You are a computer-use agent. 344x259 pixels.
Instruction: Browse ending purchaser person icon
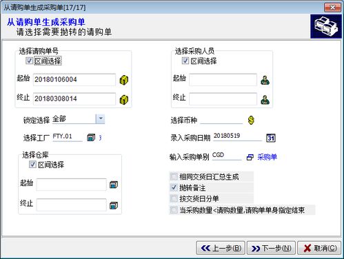coord(265,100)
